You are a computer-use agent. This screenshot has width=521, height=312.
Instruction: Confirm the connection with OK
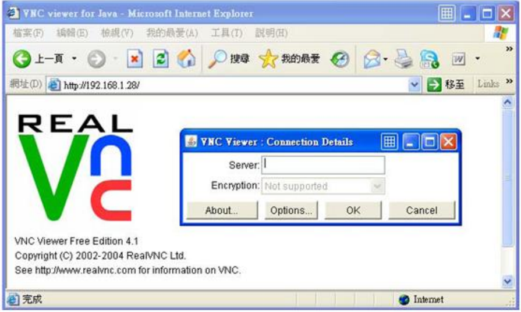point(353,210)
